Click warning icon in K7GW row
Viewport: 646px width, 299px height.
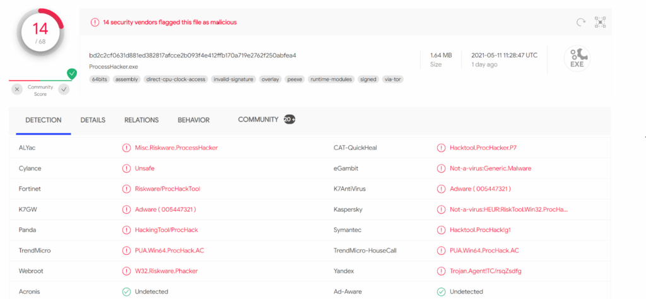click(x=126, y=209)
